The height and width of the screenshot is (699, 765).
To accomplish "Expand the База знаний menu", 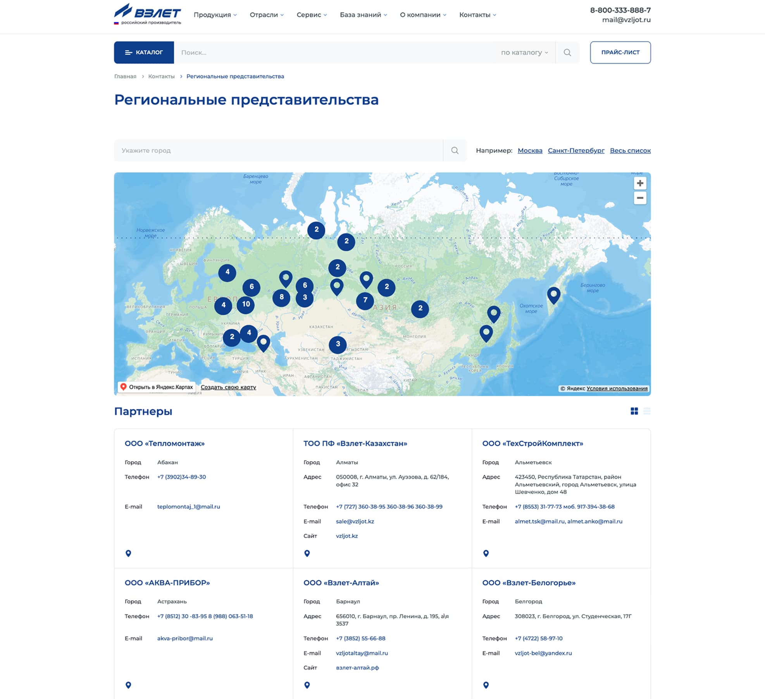I will click(363, 15).
